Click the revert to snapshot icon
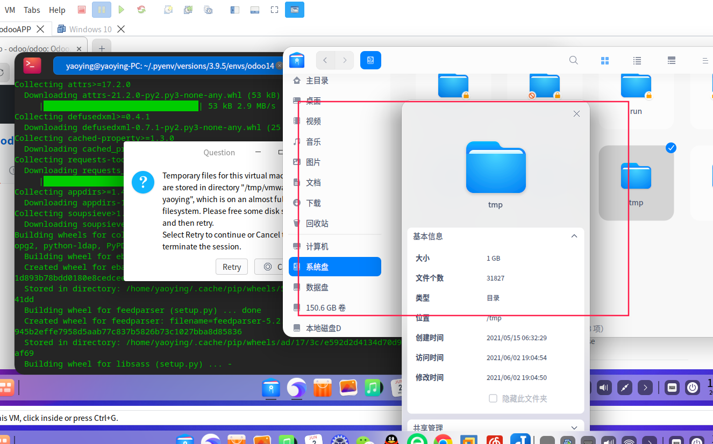713x444 pixels. click(x=188, y=10)
